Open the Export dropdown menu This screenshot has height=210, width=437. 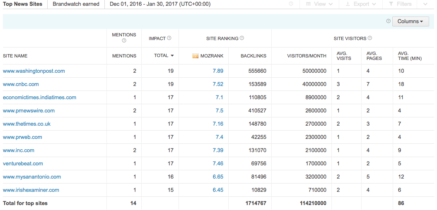360,4
